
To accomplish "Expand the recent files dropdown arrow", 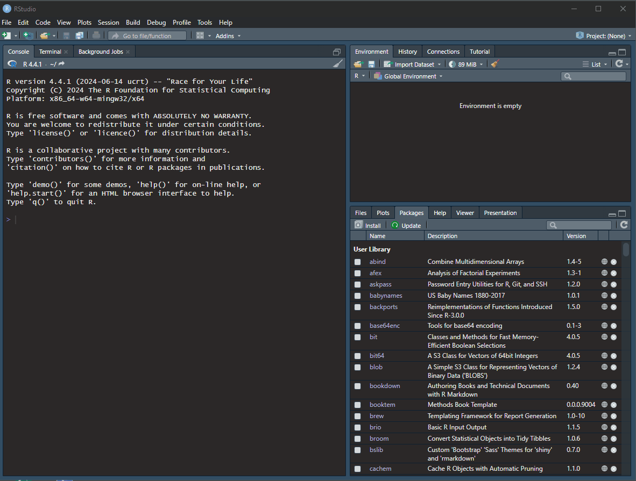I will point(54,35).
